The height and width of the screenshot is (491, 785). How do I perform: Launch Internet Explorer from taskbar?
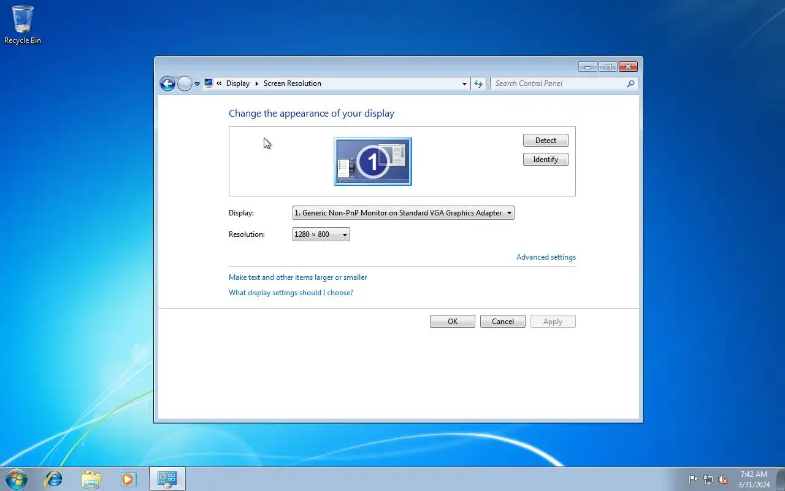(x=54, y=479)
